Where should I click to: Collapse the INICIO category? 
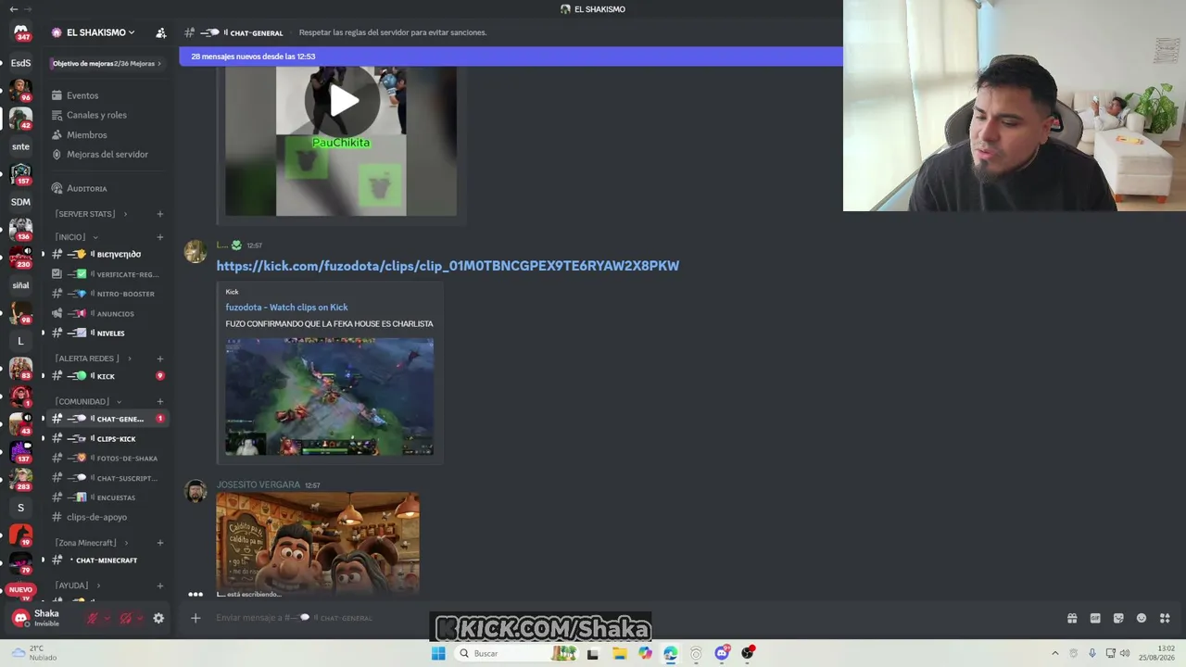(76, 237)
